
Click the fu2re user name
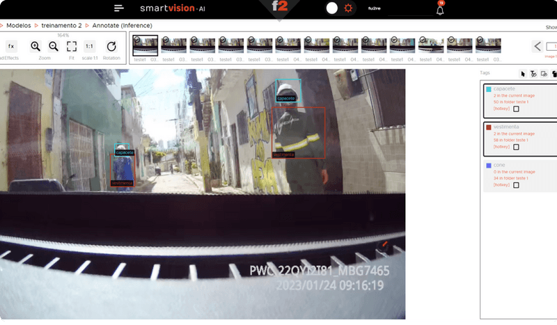coord(375,8)
